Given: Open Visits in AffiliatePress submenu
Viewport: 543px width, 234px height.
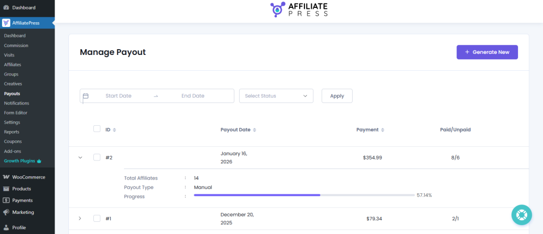Looking at the screenshot, I should pos(10,55).
